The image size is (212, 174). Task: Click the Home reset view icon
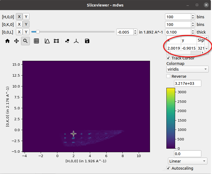coord(7,41)
